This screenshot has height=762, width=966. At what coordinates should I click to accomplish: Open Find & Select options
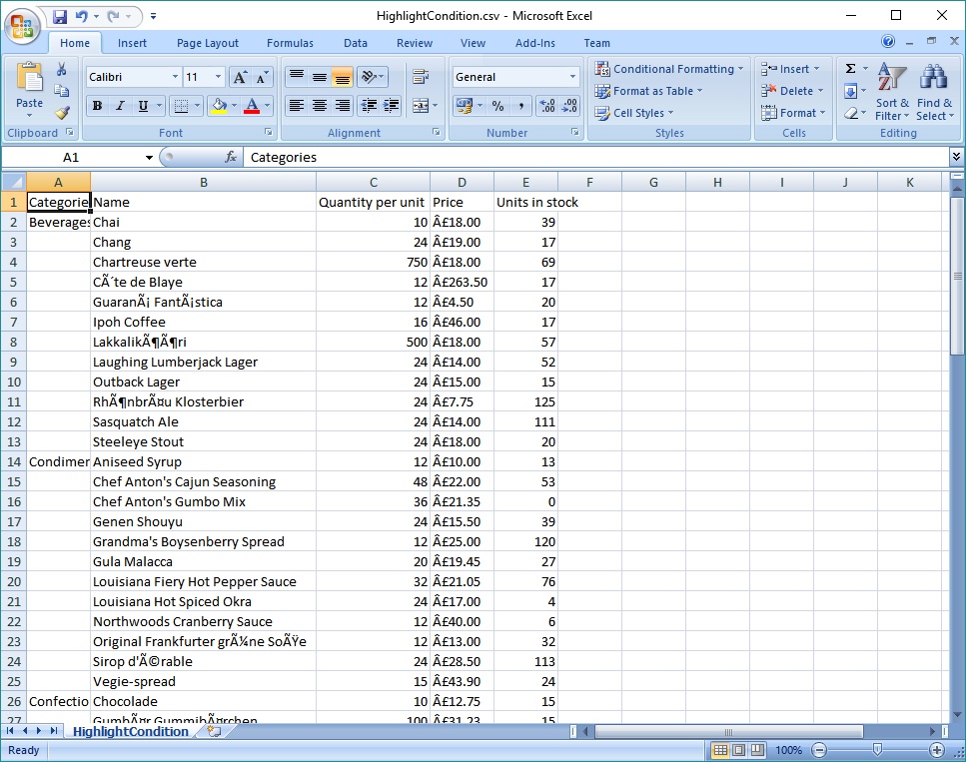[x=935, y=92]
